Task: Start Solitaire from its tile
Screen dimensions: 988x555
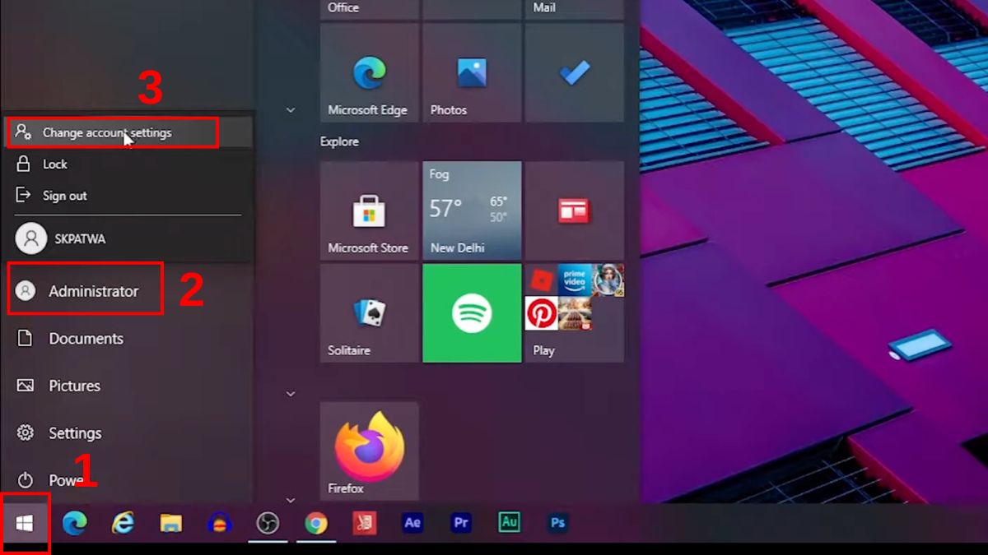Action: tap(368, 312)
